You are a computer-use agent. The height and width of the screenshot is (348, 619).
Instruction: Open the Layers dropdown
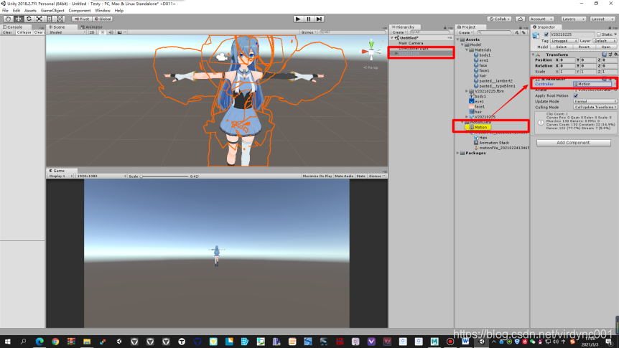tap(573, 19)
